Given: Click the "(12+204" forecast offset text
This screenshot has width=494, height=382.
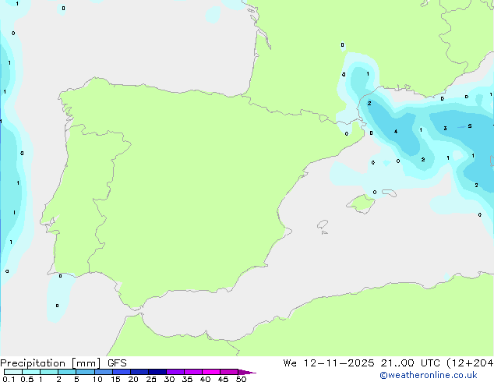Looking at the screenshot, I should click(470, 363).
